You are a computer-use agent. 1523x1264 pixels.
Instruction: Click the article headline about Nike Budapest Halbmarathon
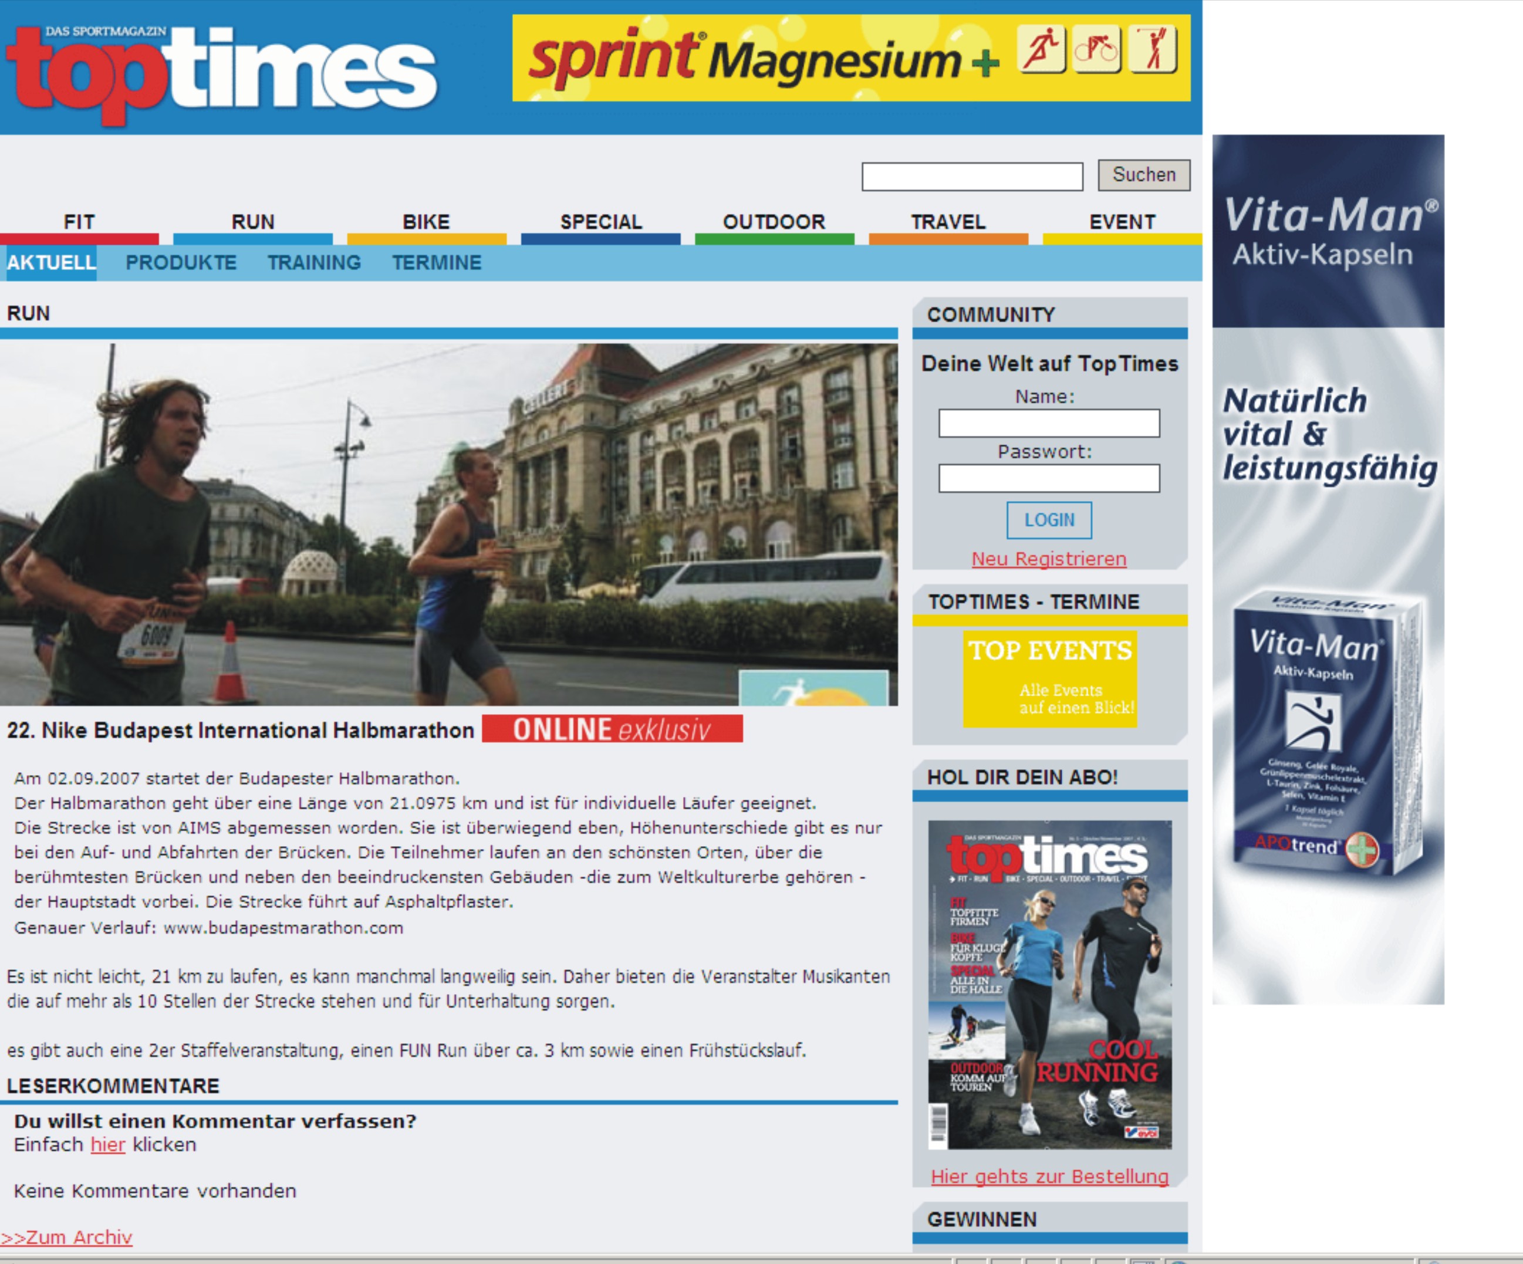240,730
